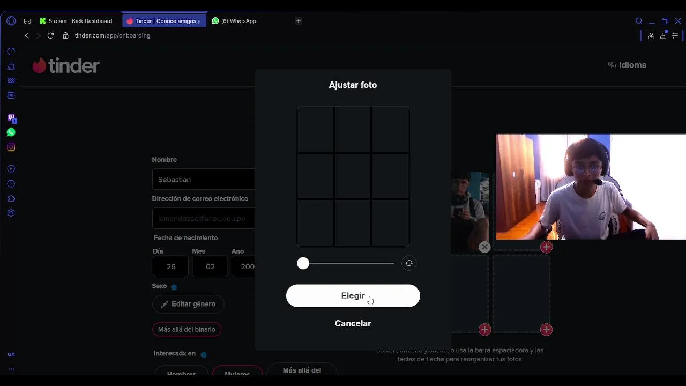The width and height of the screenshot is (686, 386).
Task: Click the empty bottom-right photo slot
Action: click(x=521, y=294)
